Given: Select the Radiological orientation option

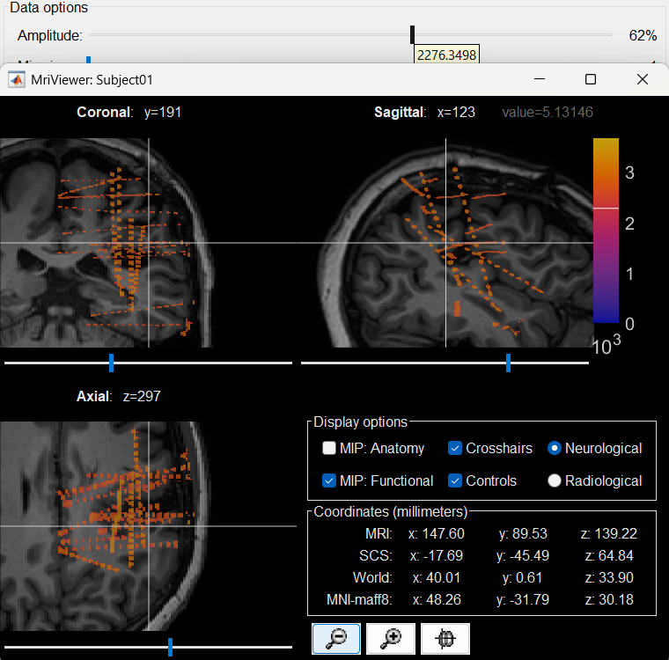Looking at the screenshot, I should coord(555,480).
